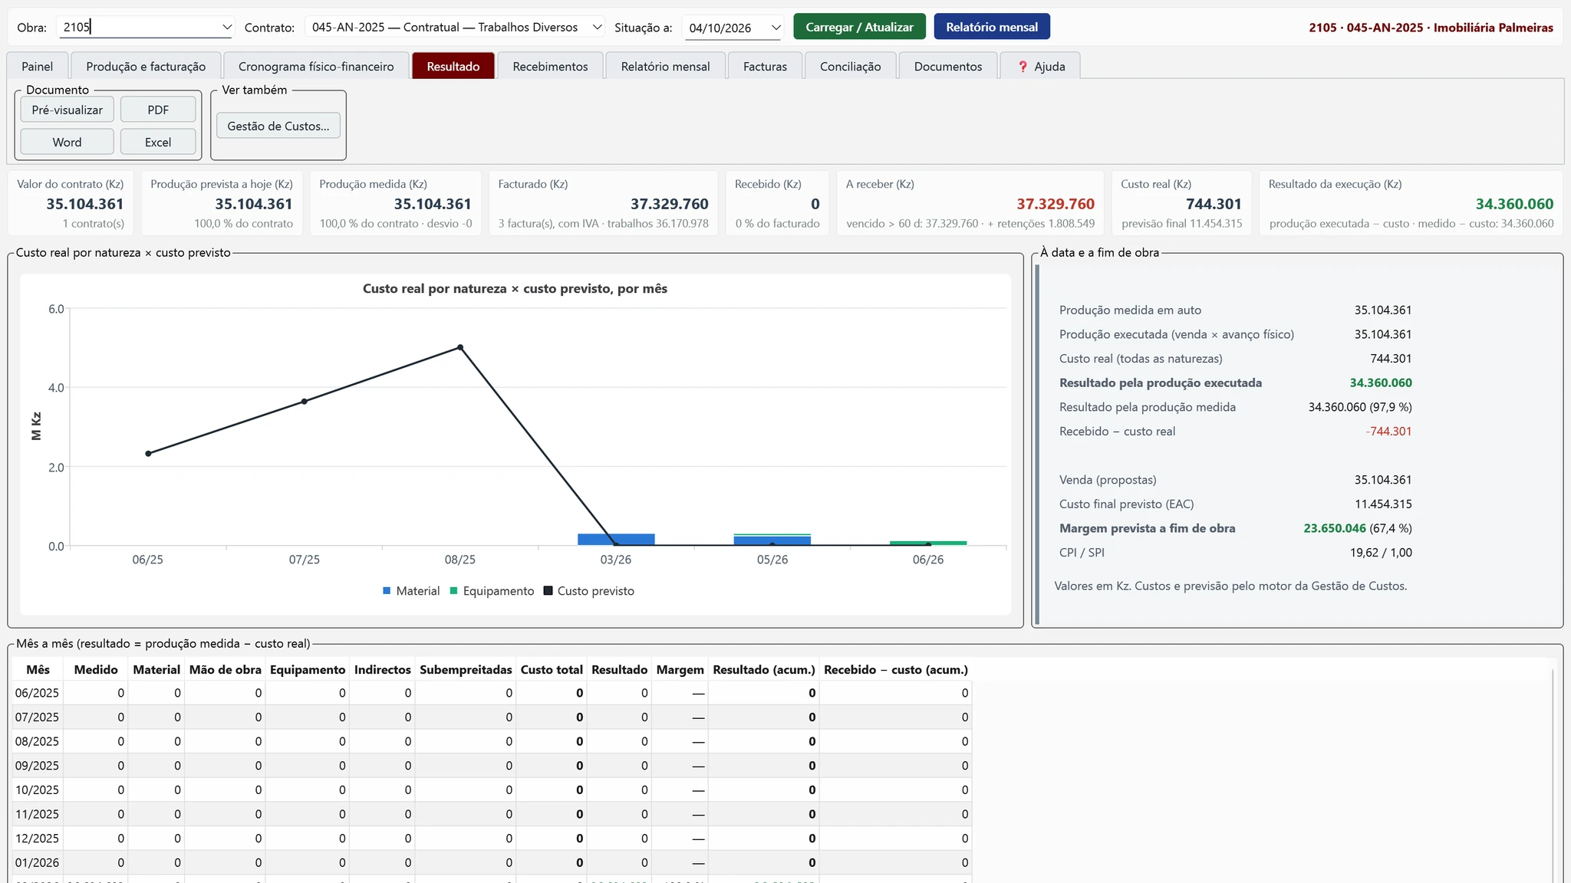Open the Contrato combo box
This screenshot has width=1571, height=883.
pos(455,28)
